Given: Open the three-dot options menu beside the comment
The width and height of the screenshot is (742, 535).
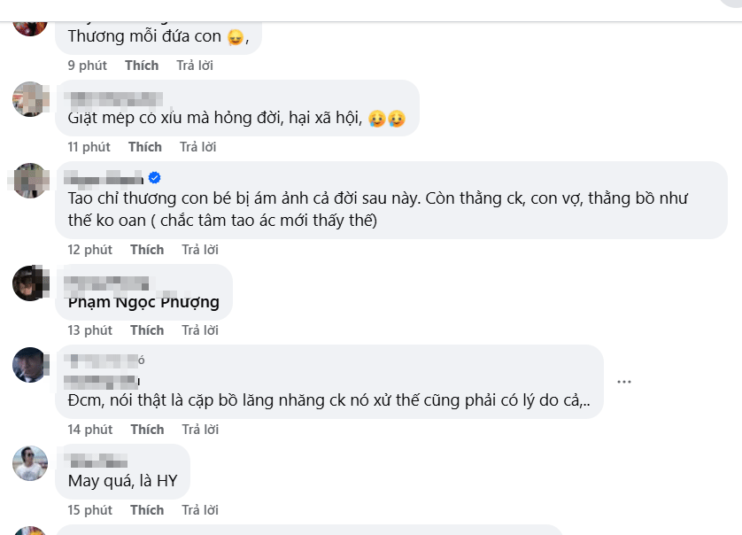Looking at the screenshot, I should pos(624,382).
